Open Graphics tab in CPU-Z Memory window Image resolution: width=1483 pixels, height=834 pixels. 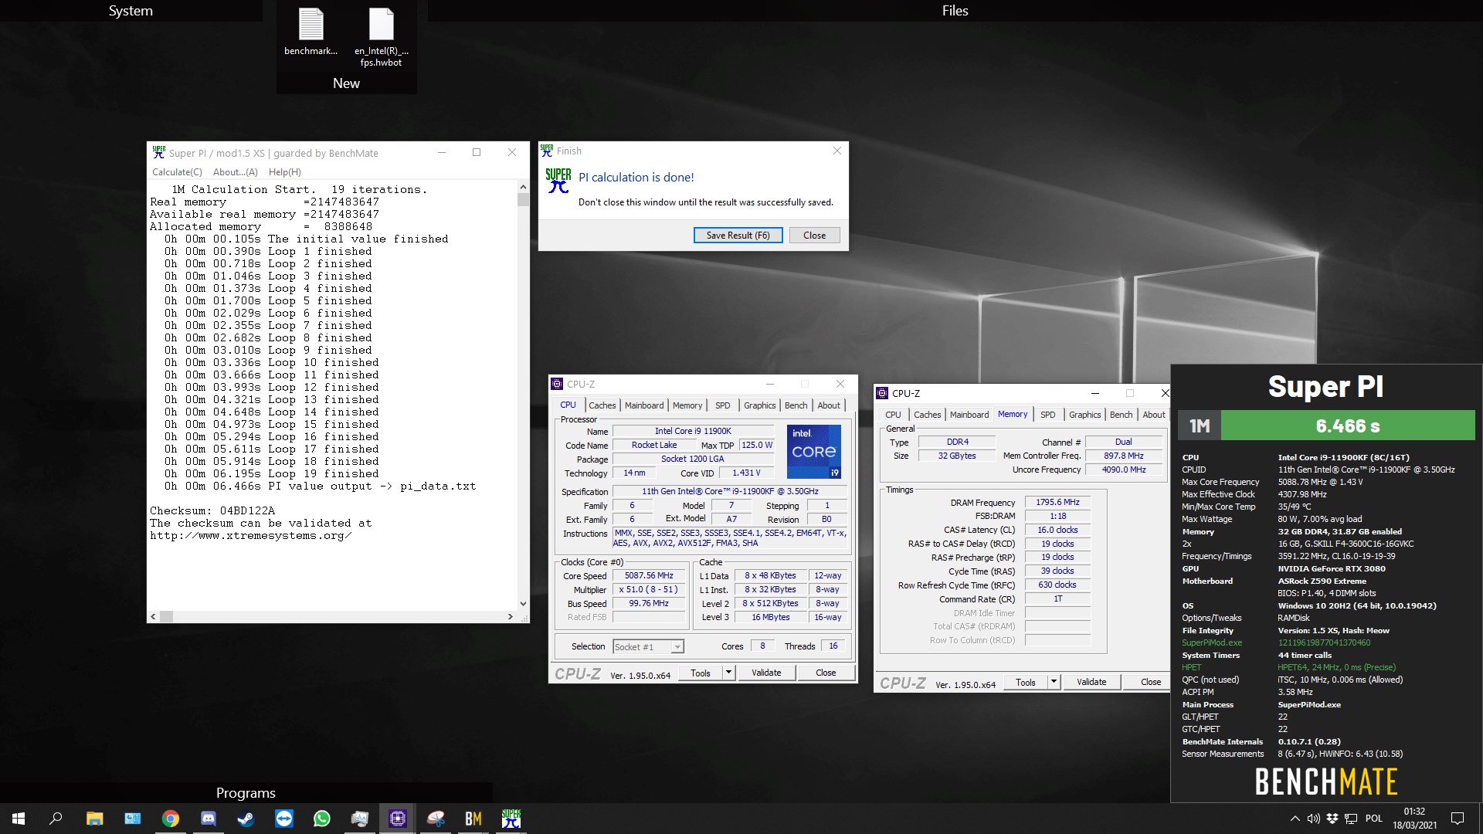(x=1085, y=415)
